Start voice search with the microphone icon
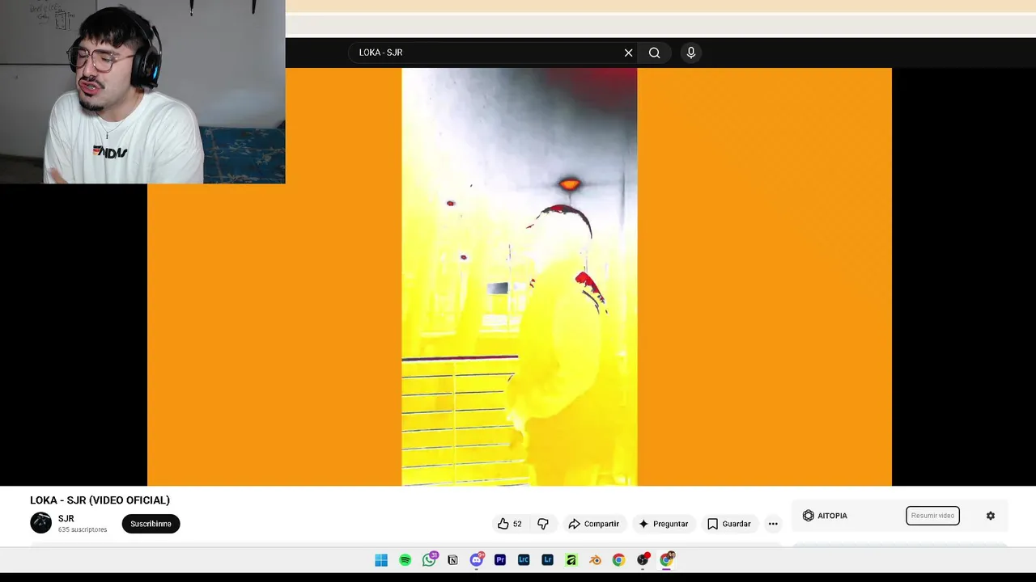 tap(690, 53)
